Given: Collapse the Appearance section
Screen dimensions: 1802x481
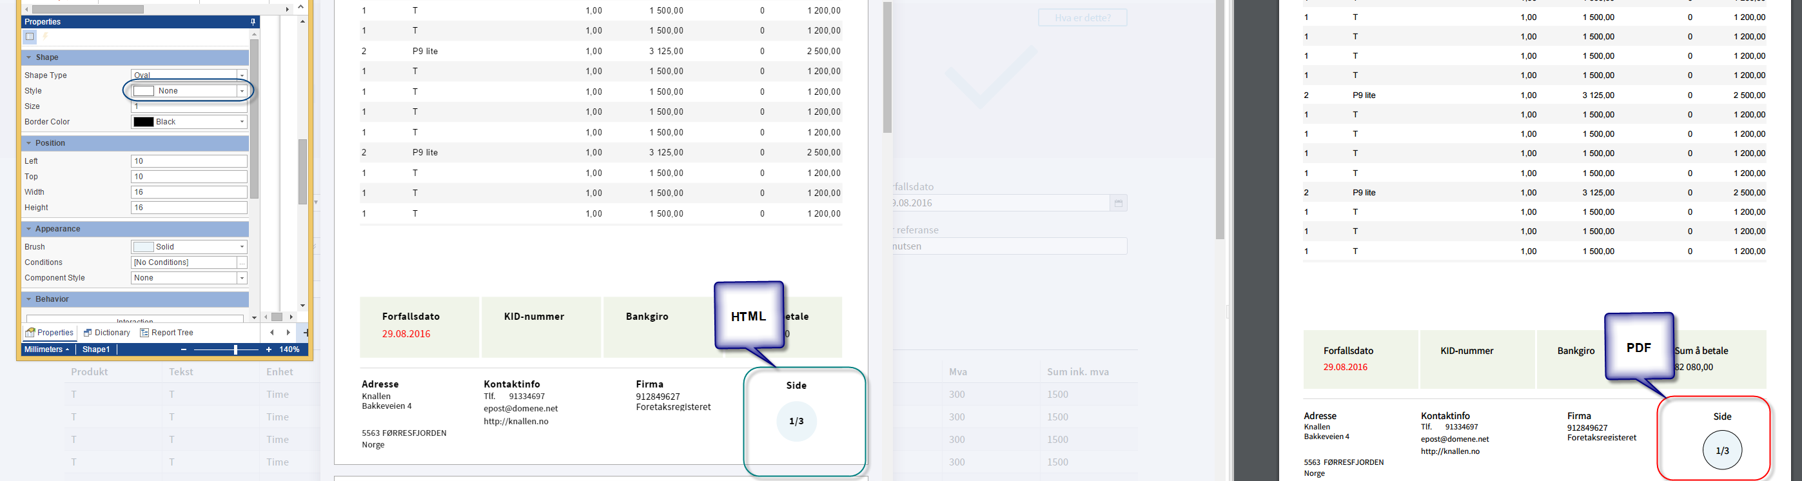Looking at the screenshot, I should (30, 230).
